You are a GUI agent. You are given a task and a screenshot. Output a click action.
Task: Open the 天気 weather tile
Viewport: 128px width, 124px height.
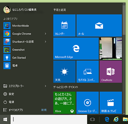pyautogui.click(x=64, y=72)
